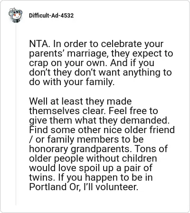190x213 pixels.
Task: Click the line 'twins. If you happen to be in'
Action: pyautogui.click(x=91, y=177)
